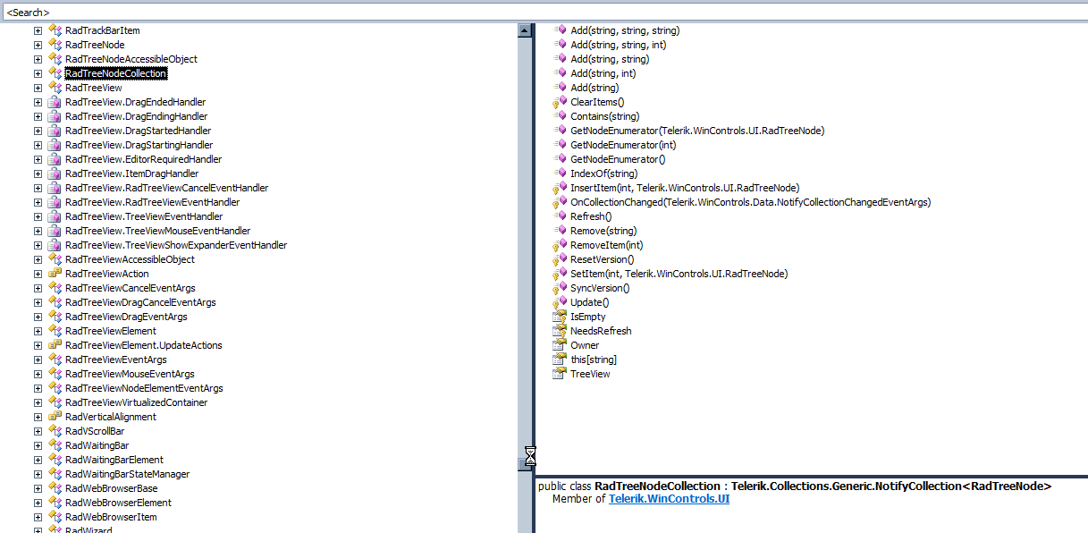Click the enum icon of RadTreeViewElement.UpdateActions
This screenshot has width=1088, height=533.
[55, 345]
